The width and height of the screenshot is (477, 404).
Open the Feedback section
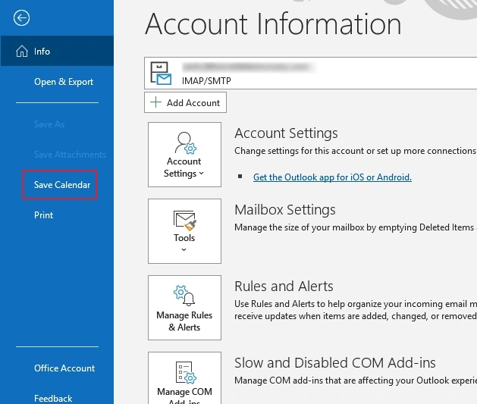[x=53, y=398]
